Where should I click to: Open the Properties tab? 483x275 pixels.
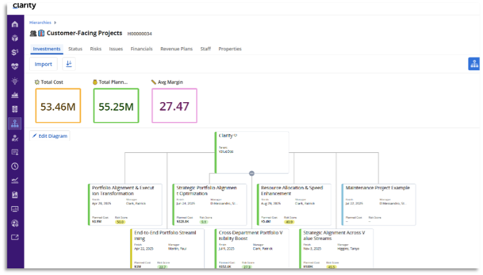230,49
